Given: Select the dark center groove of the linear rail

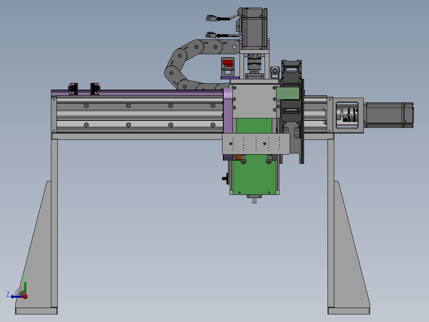Looking at the screenshot, I should pyautogui.click(x=140, y=115).
